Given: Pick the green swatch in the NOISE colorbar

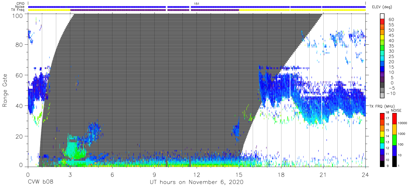Looking at the screenshot, I should click(395, 140).
